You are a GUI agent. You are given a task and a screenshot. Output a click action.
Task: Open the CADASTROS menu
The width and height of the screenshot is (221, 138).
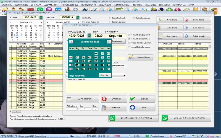point(7,5)
